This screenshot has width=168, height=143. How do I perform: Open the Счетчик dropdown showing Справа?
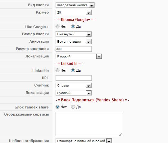coord(74,86)
